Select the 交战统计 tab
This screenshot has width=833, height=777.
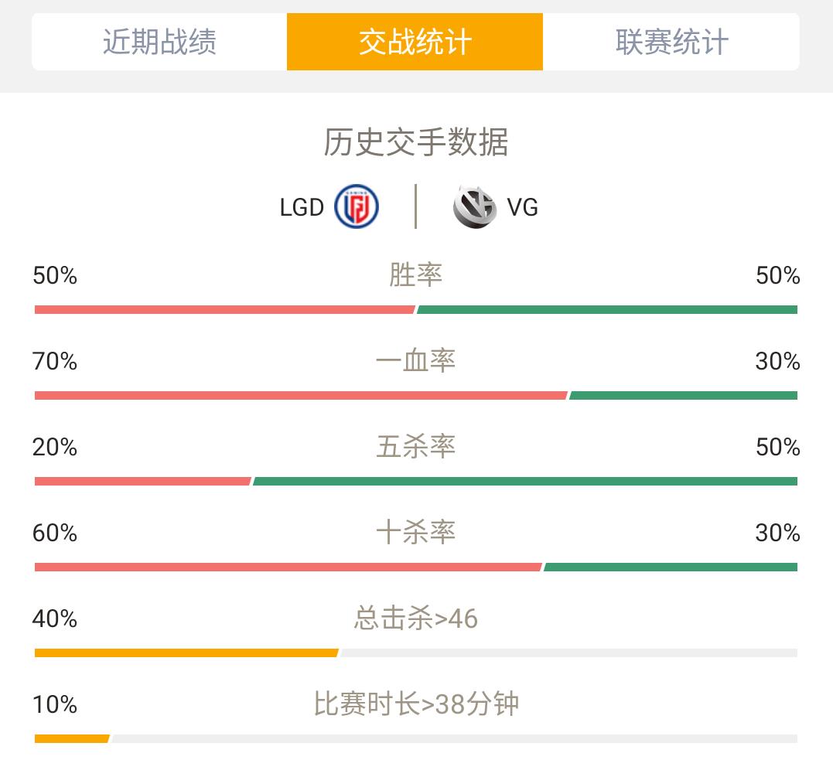pyautogui.click(x=415, y=42)
